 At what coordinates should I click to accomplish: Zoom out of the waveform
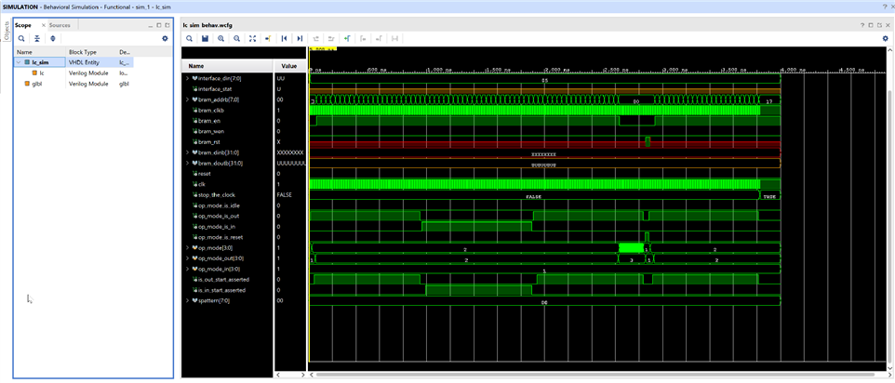236,39
